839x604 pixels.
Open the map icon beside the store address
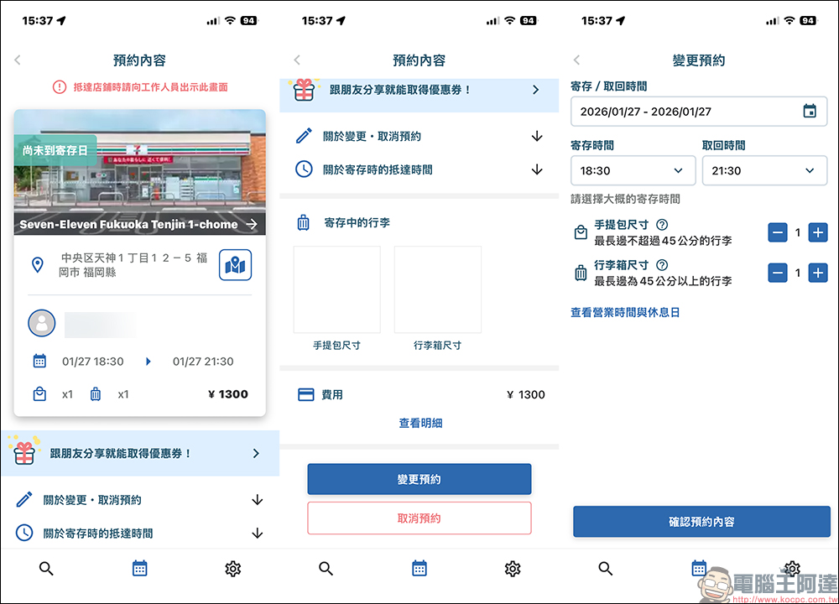pos(235,264)
